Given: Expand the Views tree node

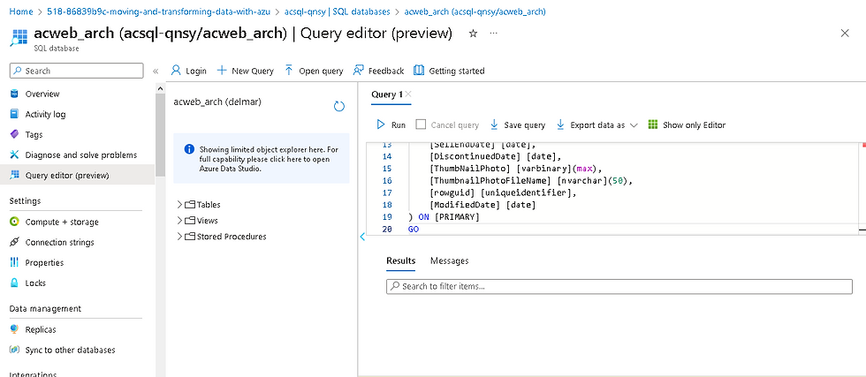Looking at the screenshot, I should coord(179,221).
